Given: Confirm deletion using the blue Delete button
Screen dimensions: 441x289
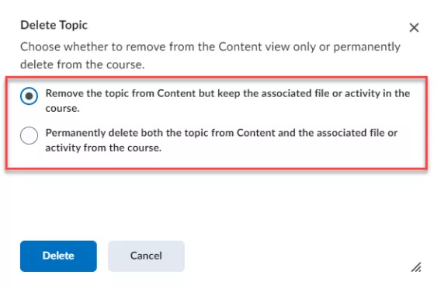Looking at the screenshot, I should pos(58,256).
